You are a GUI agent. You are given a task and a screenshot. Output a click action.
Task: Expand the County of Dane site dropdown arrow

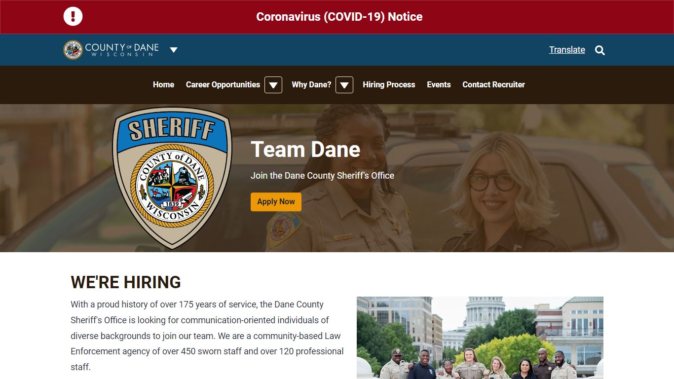tap(174, 50)
